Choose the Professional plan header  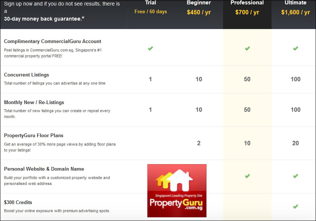tap(247, 3)
